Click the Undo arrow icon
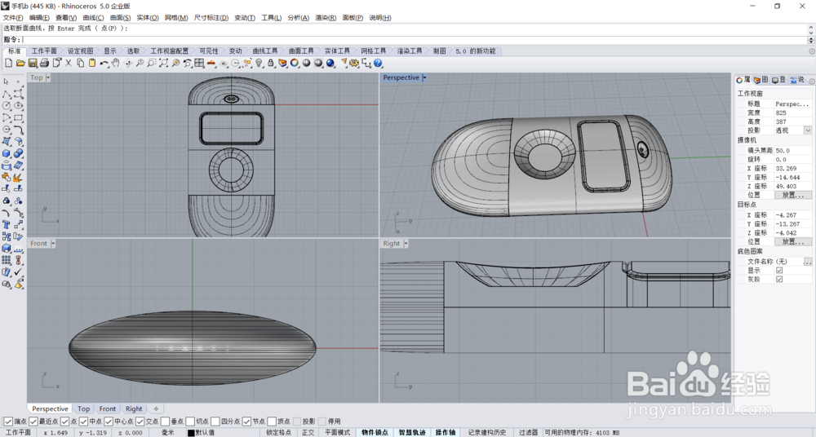This screenshot has height=437, width=816. click(x=104, y=63)
